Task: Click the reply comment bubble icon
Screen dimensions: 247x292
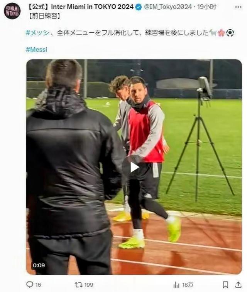Action: [x=30, y=284]
